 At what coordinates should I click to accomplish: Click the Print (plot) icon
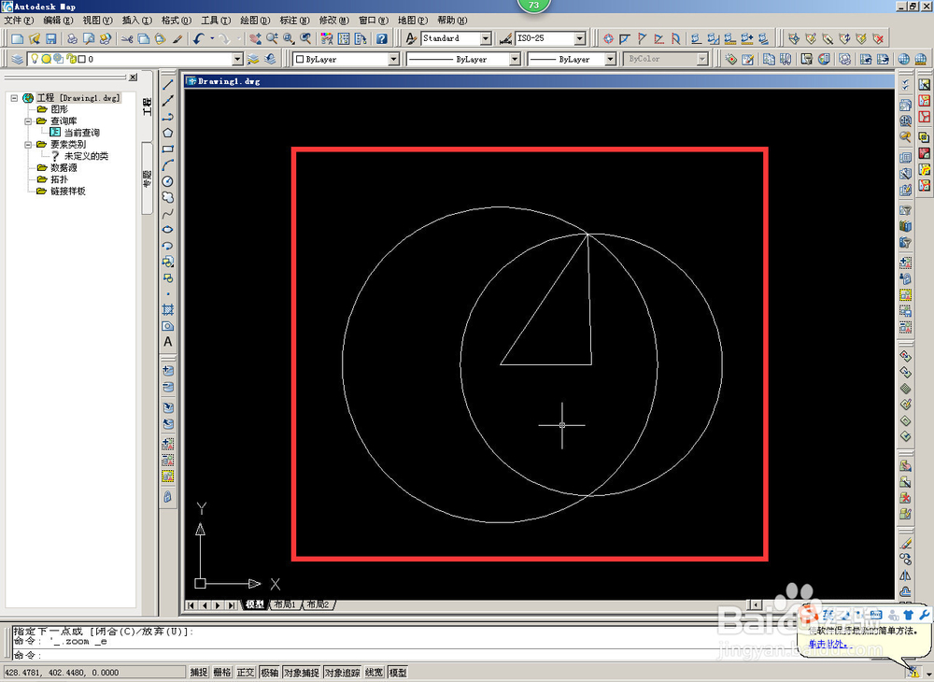click(72, 38)
